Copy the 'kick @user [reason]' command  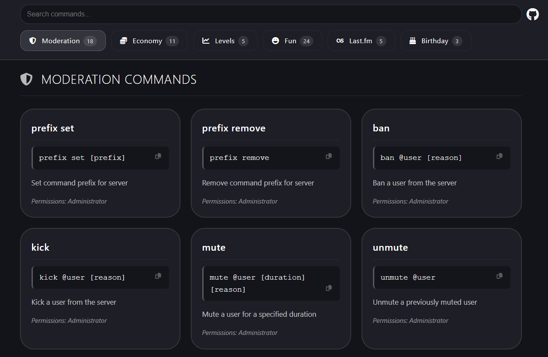[158, 276]
